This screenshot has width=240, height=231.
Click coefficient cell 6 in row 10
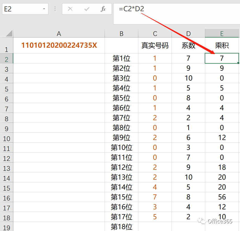coord(188,138)
